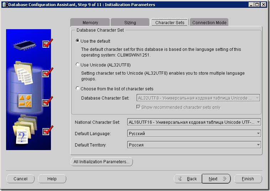The image size is (270, 191).
Task: Click the shapes block icon on cylinder
Action: click(25, 101)
